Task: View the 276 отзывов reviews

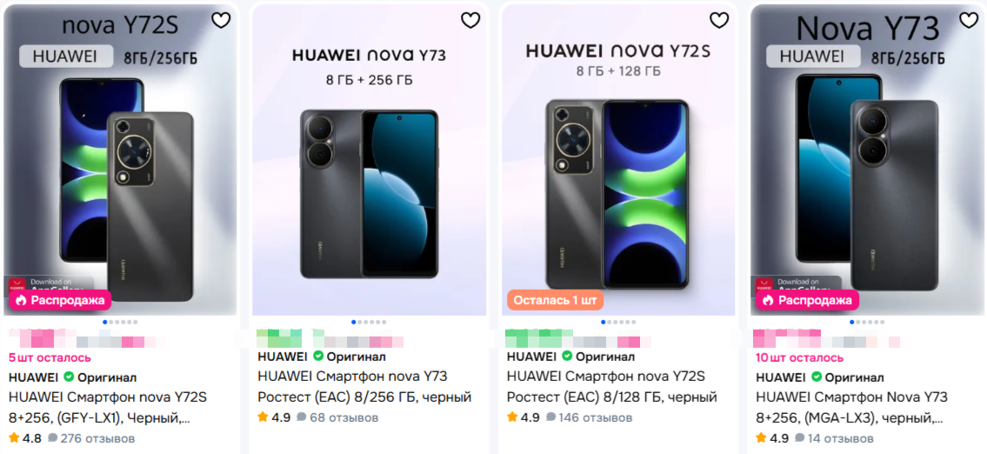Action: (91, 438)
